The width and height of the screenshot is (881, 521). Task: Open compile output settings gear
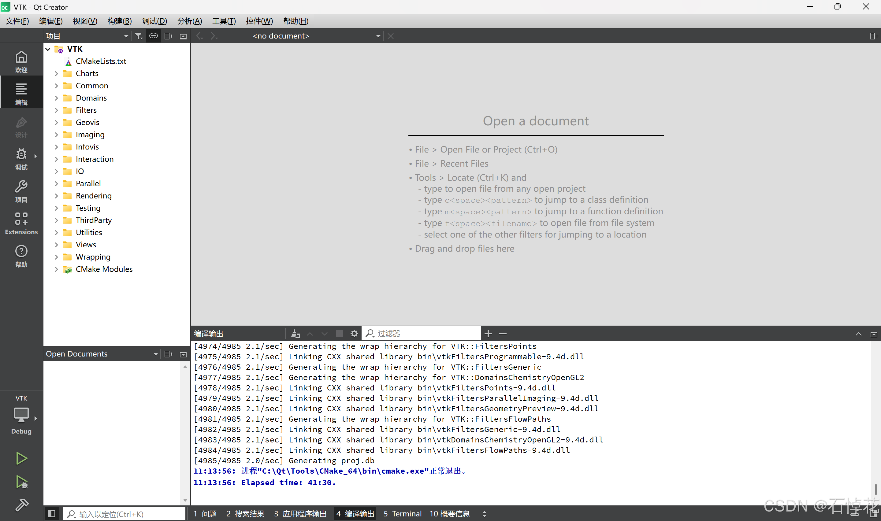(x=354, y=334)
